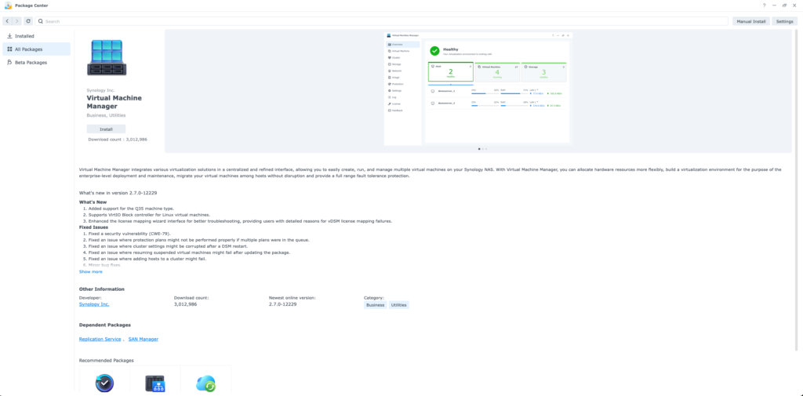Follow the SAN Manager dependency link
The width and height of the screenshot is (803, 396).
coord(144,340)
